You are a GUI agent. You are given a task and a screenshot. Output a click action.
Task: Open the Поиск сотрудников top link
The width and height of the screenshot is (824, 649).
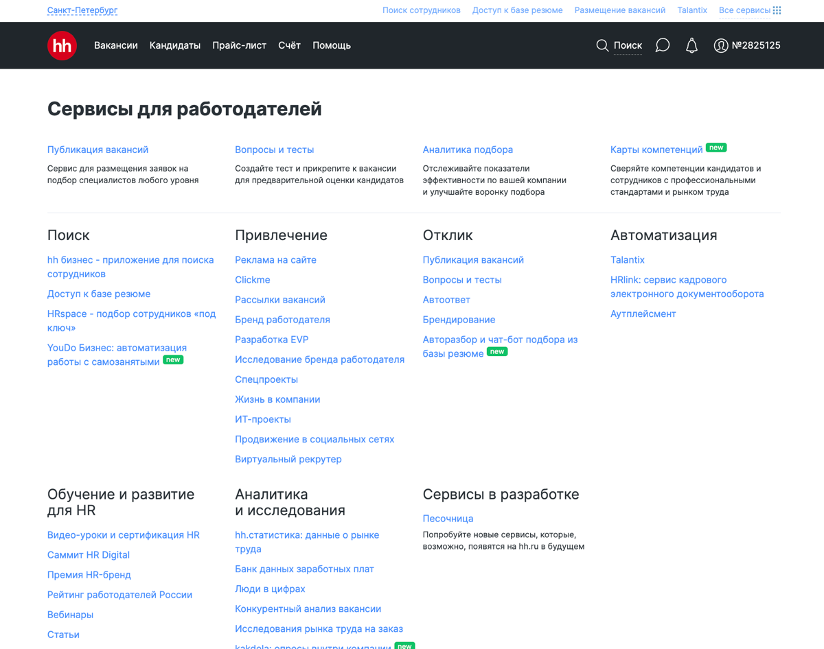(x=422, y=10)
